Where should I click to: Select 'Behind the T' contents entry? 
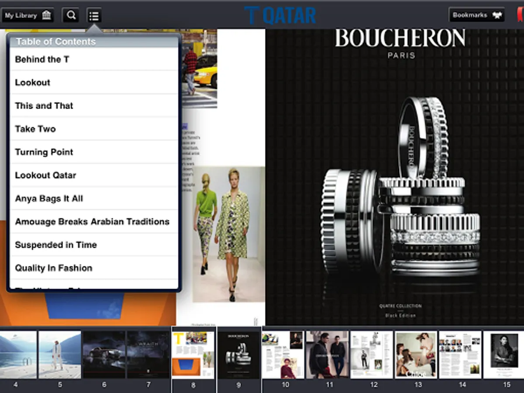94,59
